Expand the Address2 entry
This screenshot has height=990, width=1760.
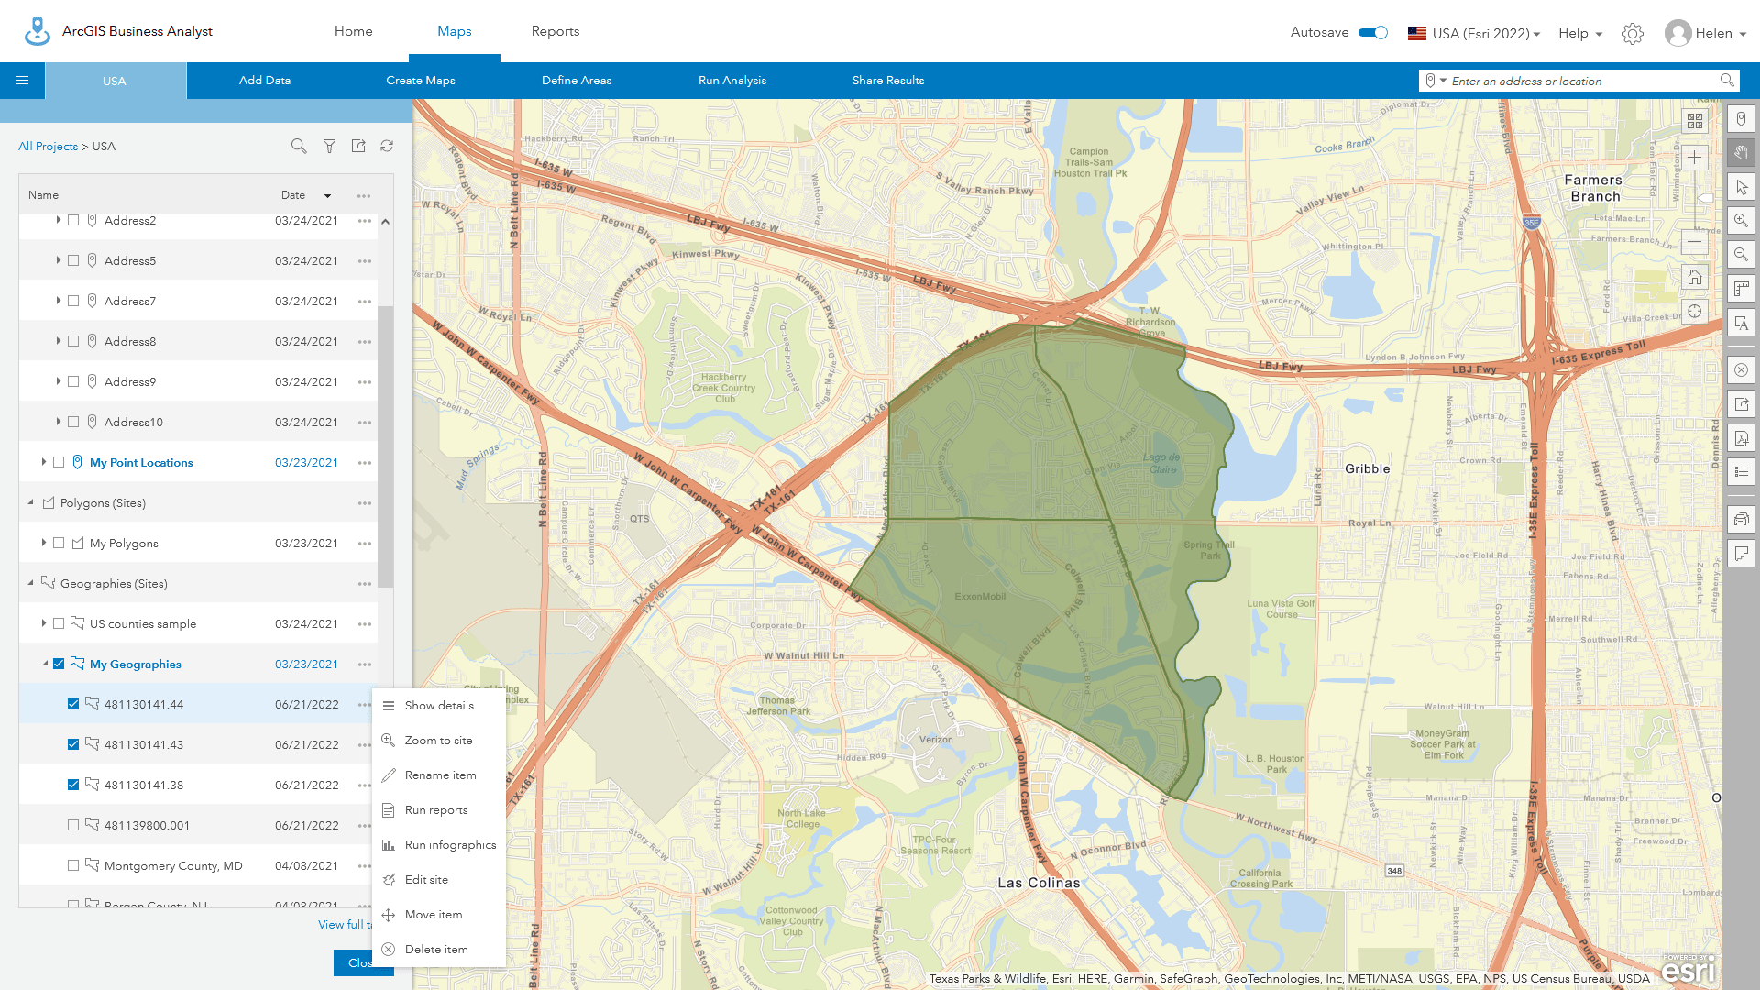[x=57, y=220]
